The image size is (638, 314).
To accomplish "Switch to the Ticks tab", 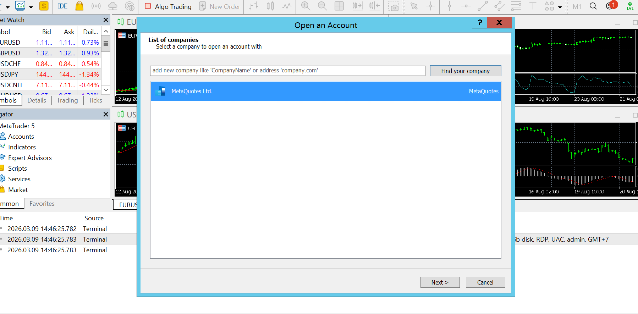I will (95, 100).
